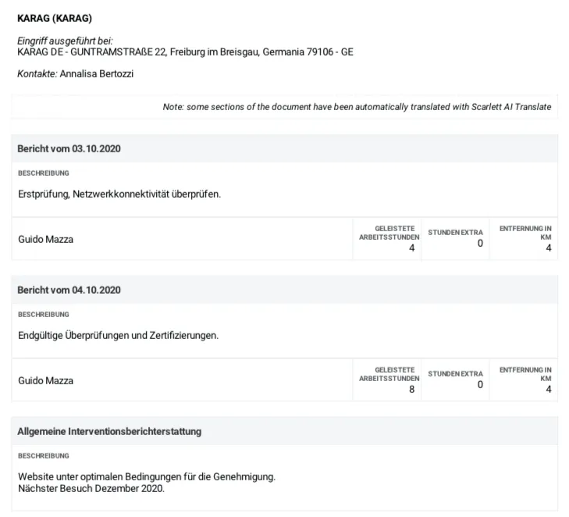Select the "Bericht vom 03.10.2020" section header

point(69,148)
